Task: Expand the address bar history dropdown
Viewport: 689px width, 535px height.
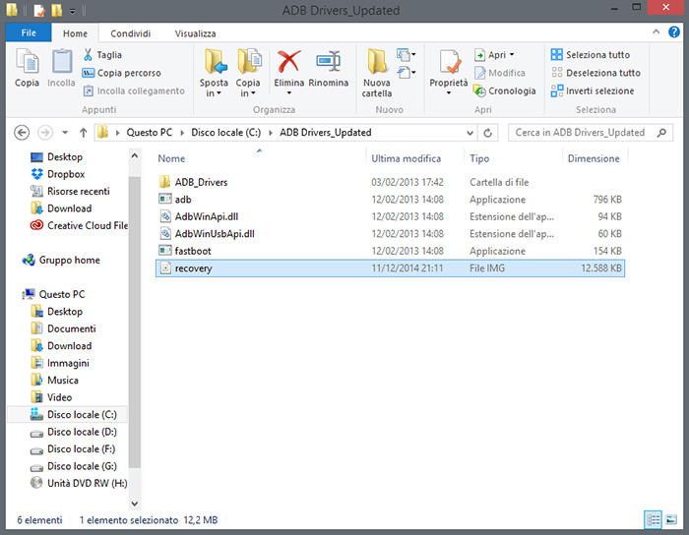Action: pos(470,133)
